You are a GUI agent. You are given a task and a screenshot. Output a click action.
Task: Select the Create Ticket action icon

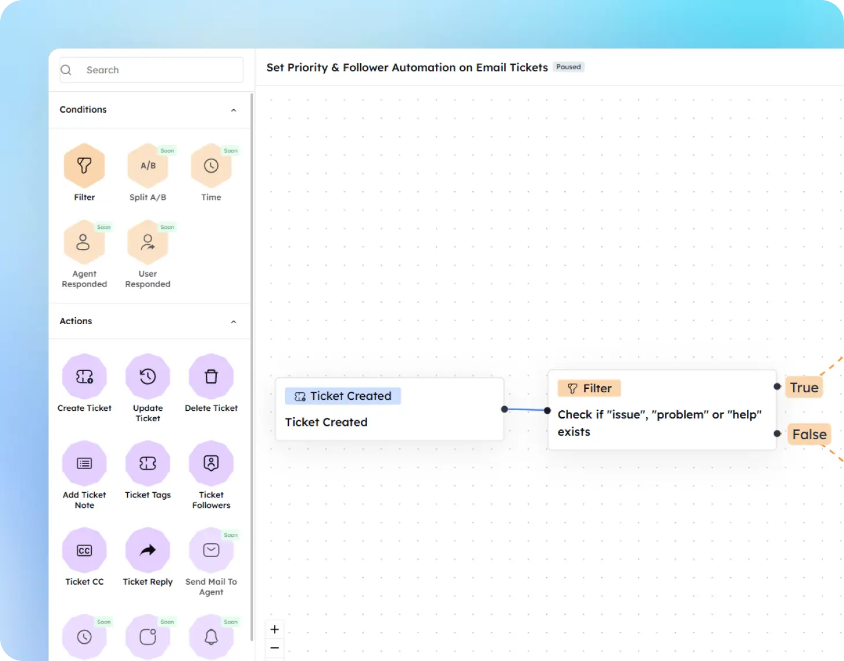[x=84, y=377]
